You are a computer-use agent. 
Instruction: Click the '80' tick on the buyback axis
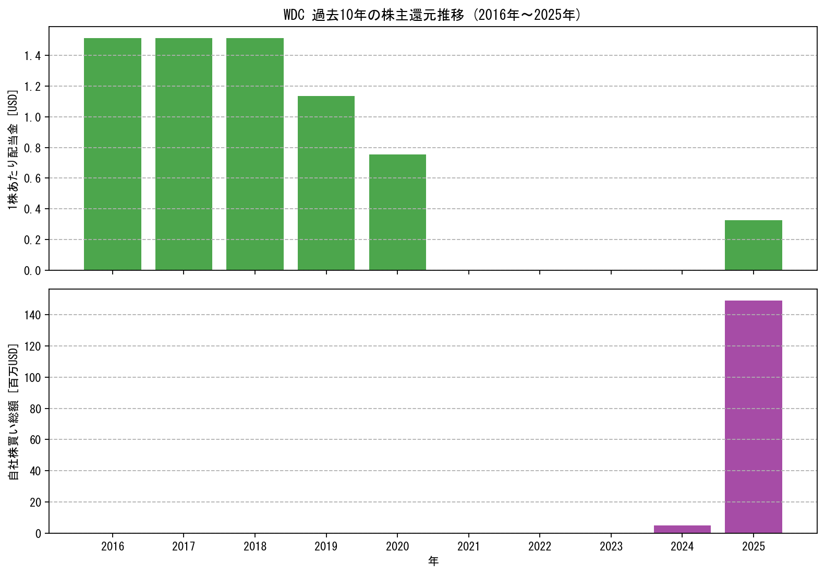click(x=36, y=409)
